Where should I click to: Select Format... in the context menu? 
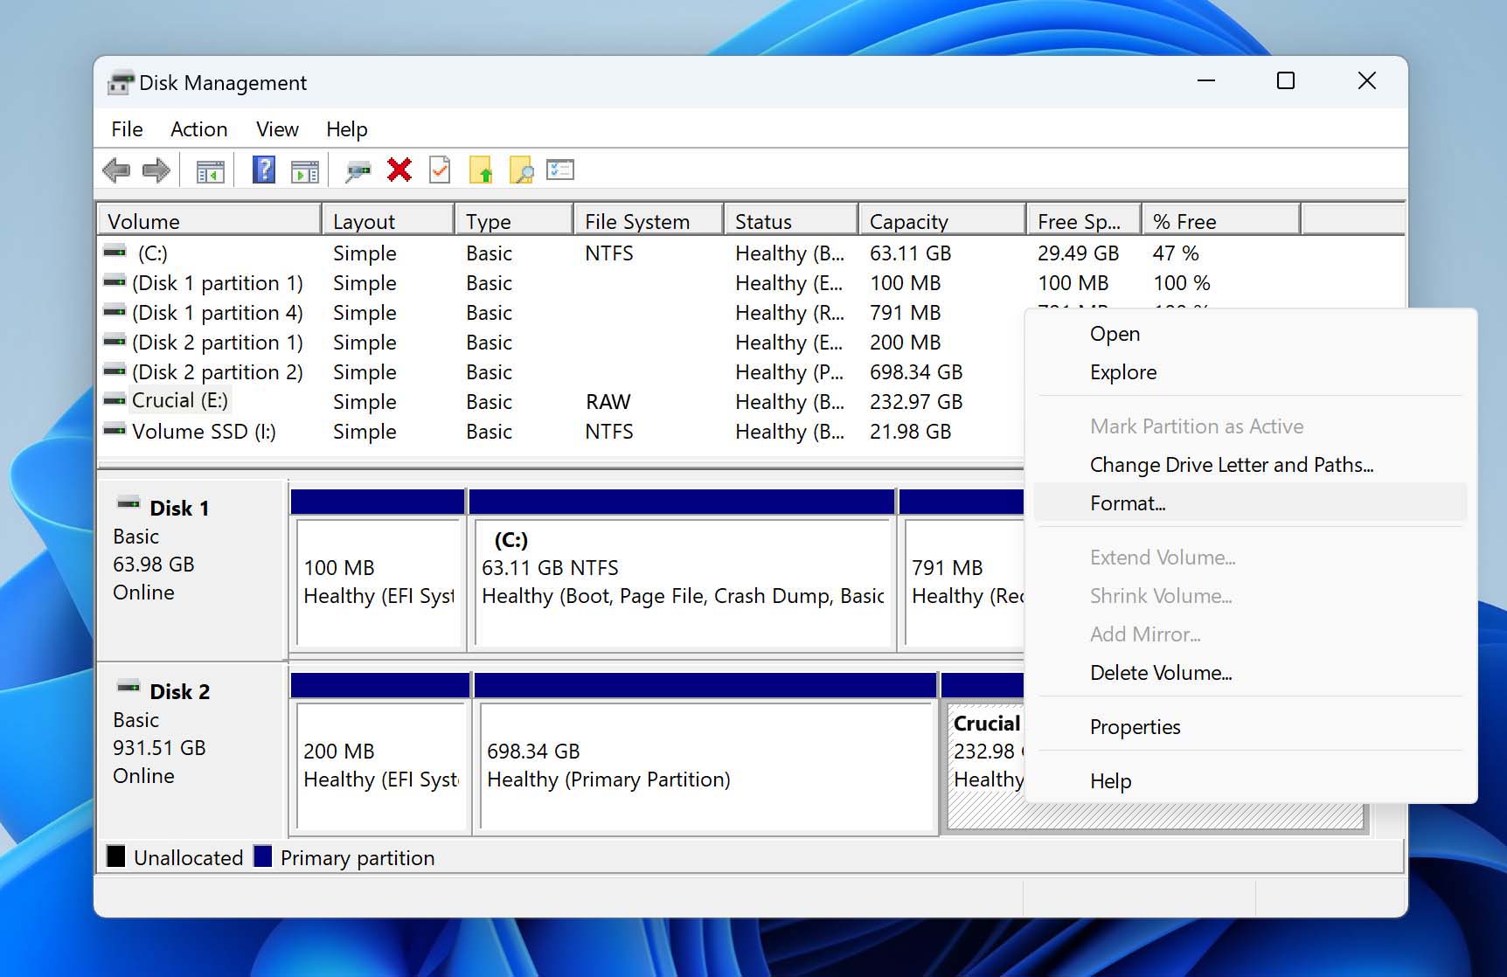click(x=1250, y=503)
